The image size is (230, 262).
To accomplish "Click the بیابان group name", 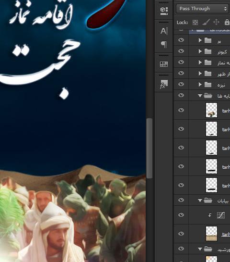I will 223,201.
